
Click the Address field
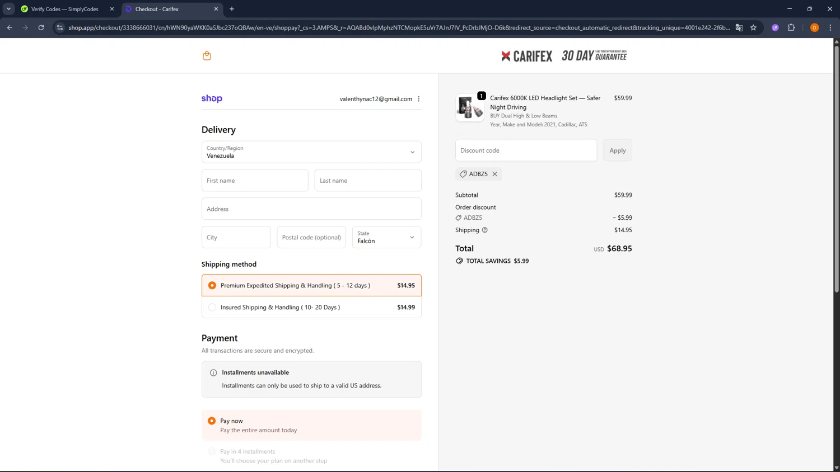tap(311, 209)
